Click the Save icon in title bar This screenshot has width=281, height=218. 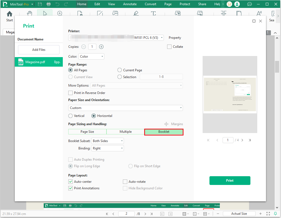(x=40, y=4)
